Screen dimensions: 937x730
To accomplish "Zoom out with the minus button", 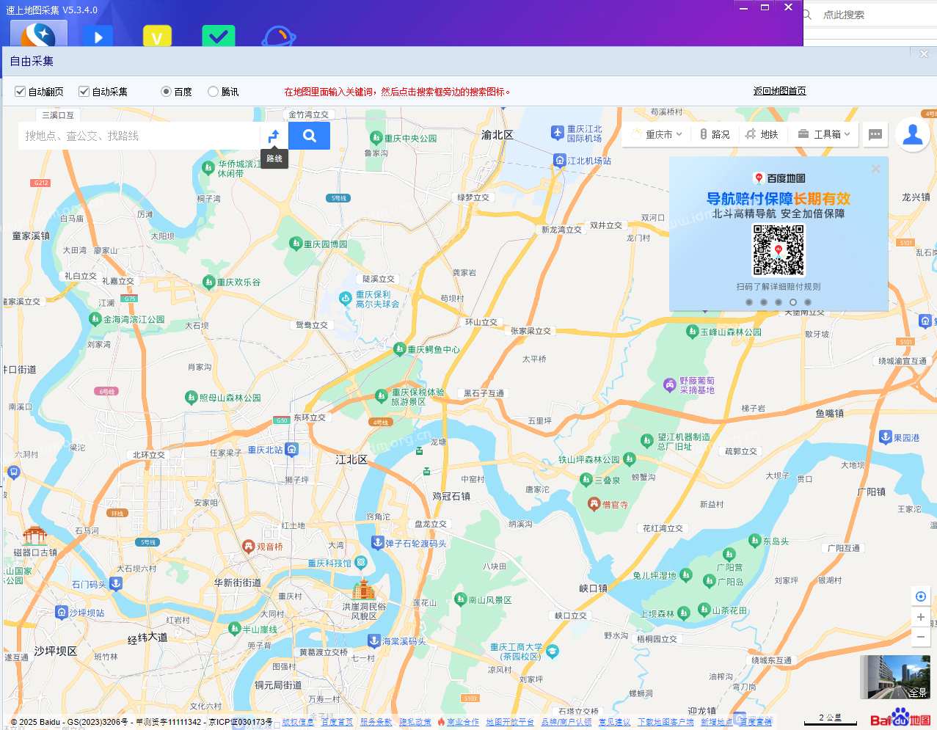I will 921,637.
